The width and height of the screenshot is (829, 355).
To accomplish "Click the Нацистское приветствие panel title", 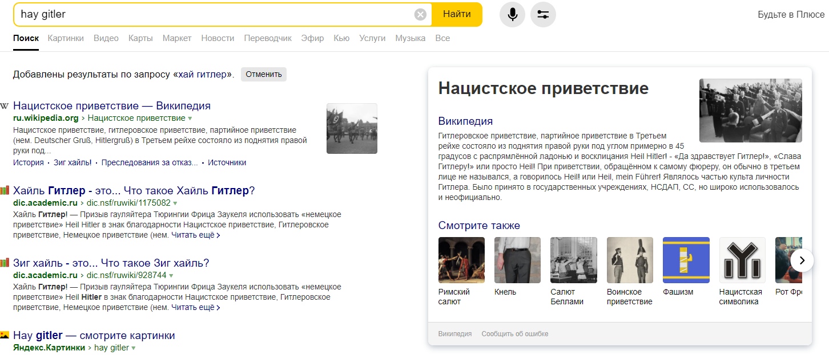I will [544, 88].
